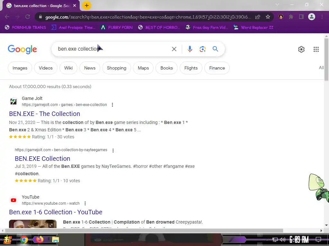
Task: Click the ben.exe collection search field
Action: coord(113,49)
